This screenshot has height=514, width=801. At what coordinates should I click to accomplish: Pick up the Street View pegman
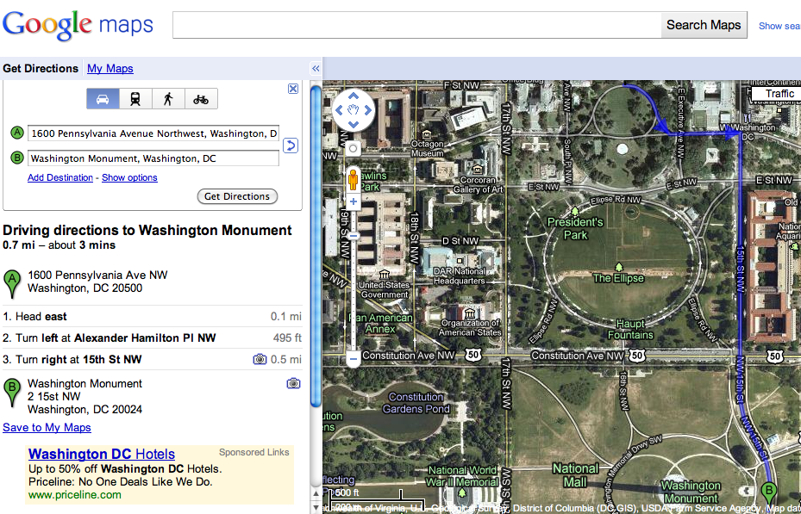353,180
